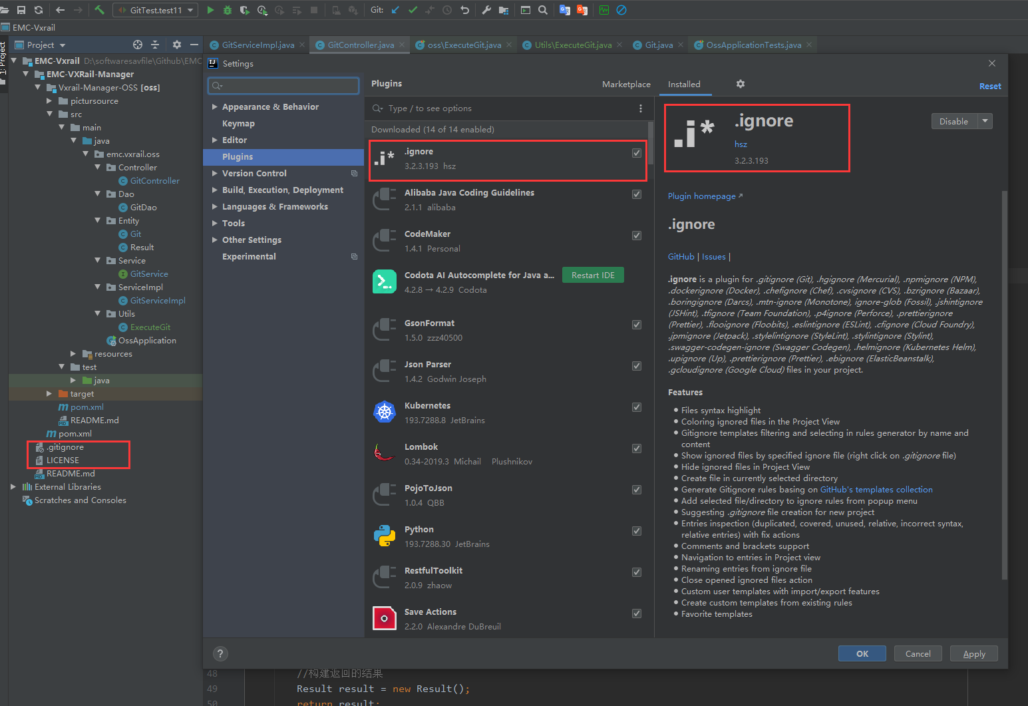1028x706 pixels.
Task: Click the Synchronize refresh icon
Action: 39,10
